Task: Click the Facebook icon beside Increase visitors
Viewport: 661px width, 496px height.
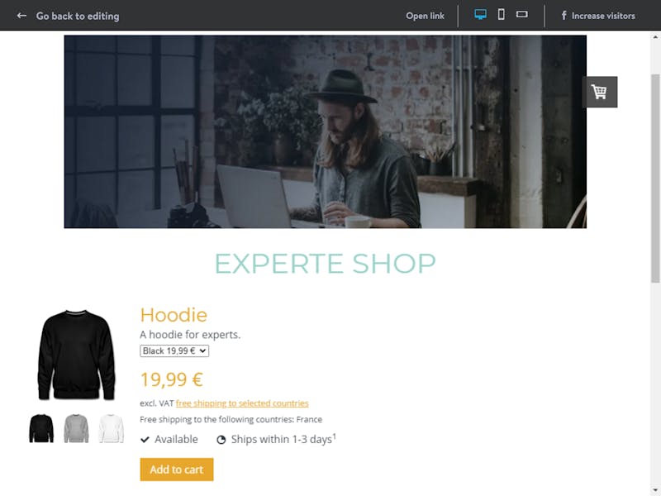Action: 564,16
